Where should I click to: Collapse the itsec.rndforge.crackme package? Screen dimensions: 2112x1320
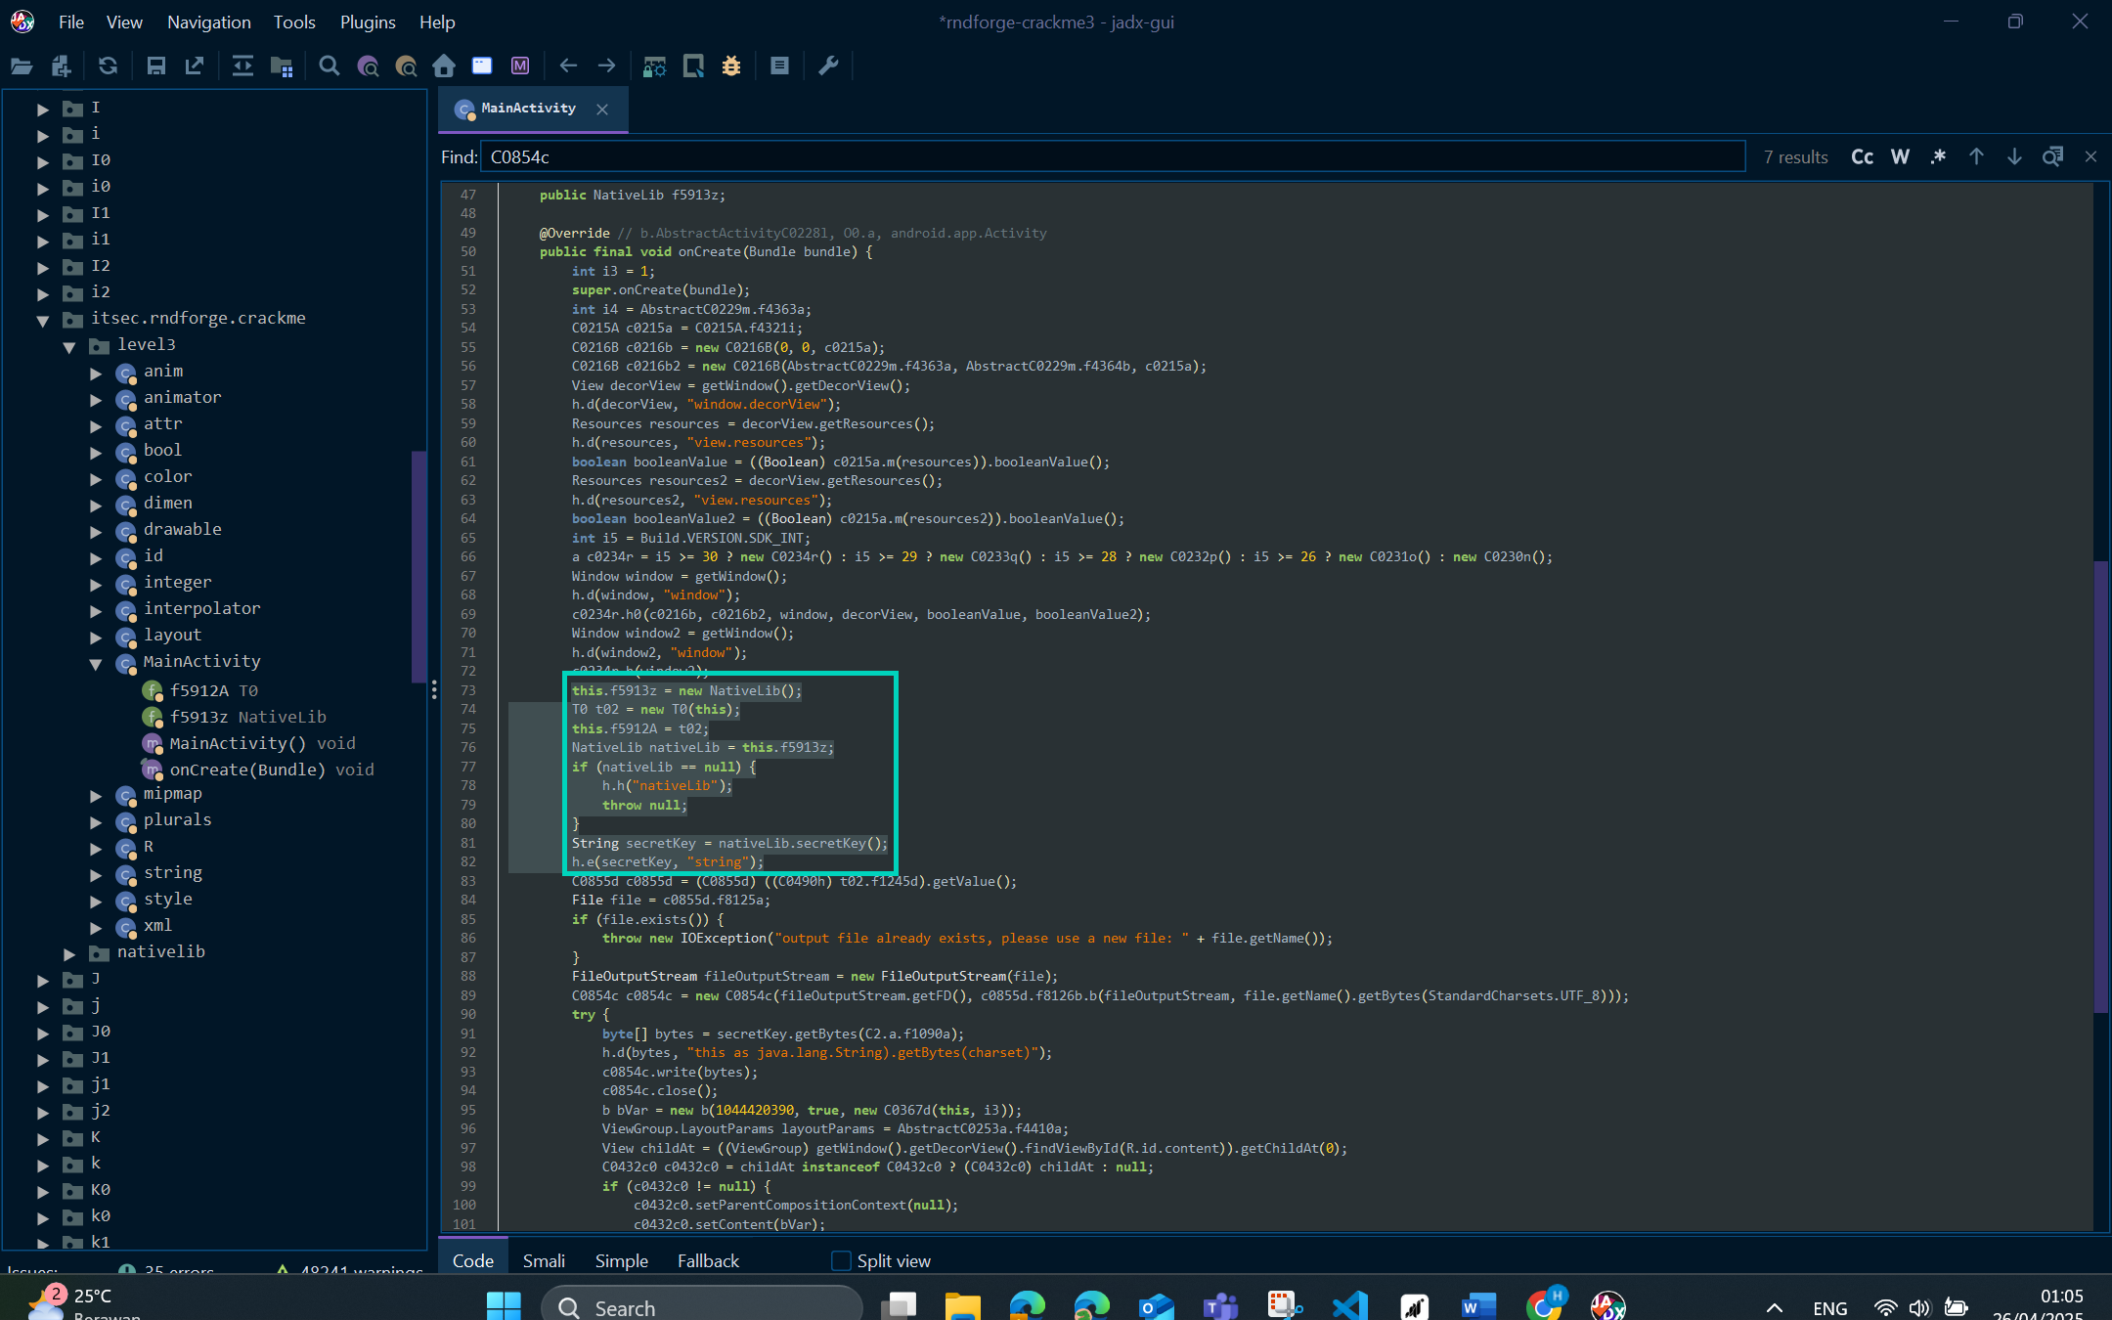(43, 319)
